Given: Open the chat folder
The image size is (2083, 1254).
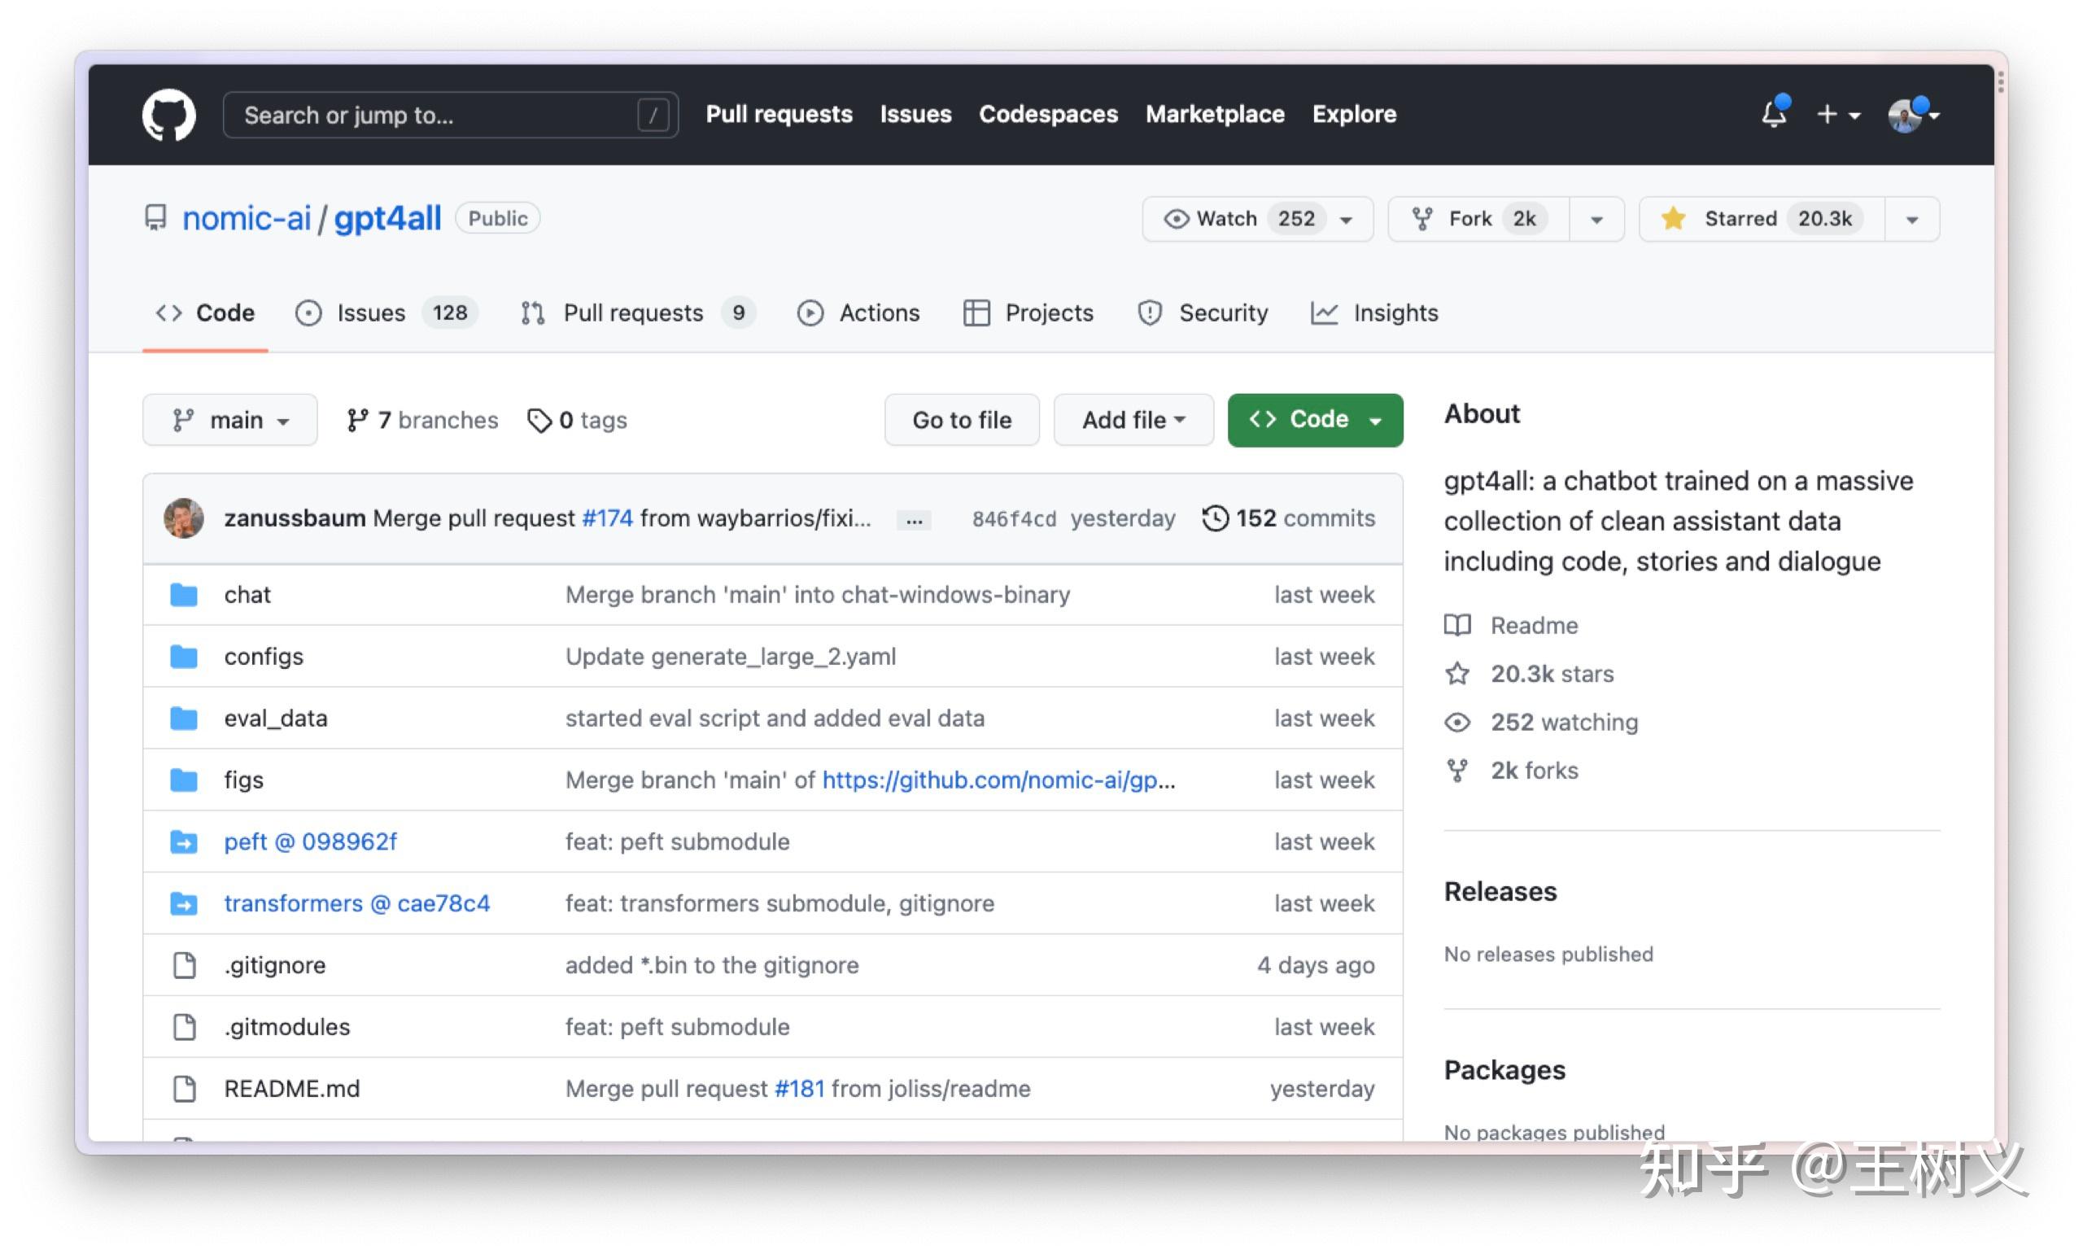Looking at the screenshot, I should 247,595.
